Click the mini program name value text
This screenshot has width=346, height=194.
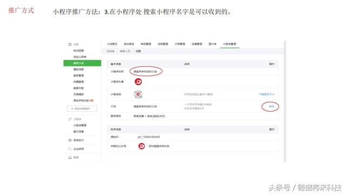point(145,72)
